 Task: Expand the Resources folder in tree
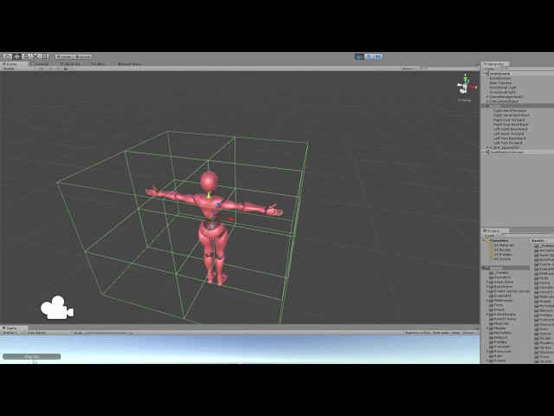click(487, 351)
